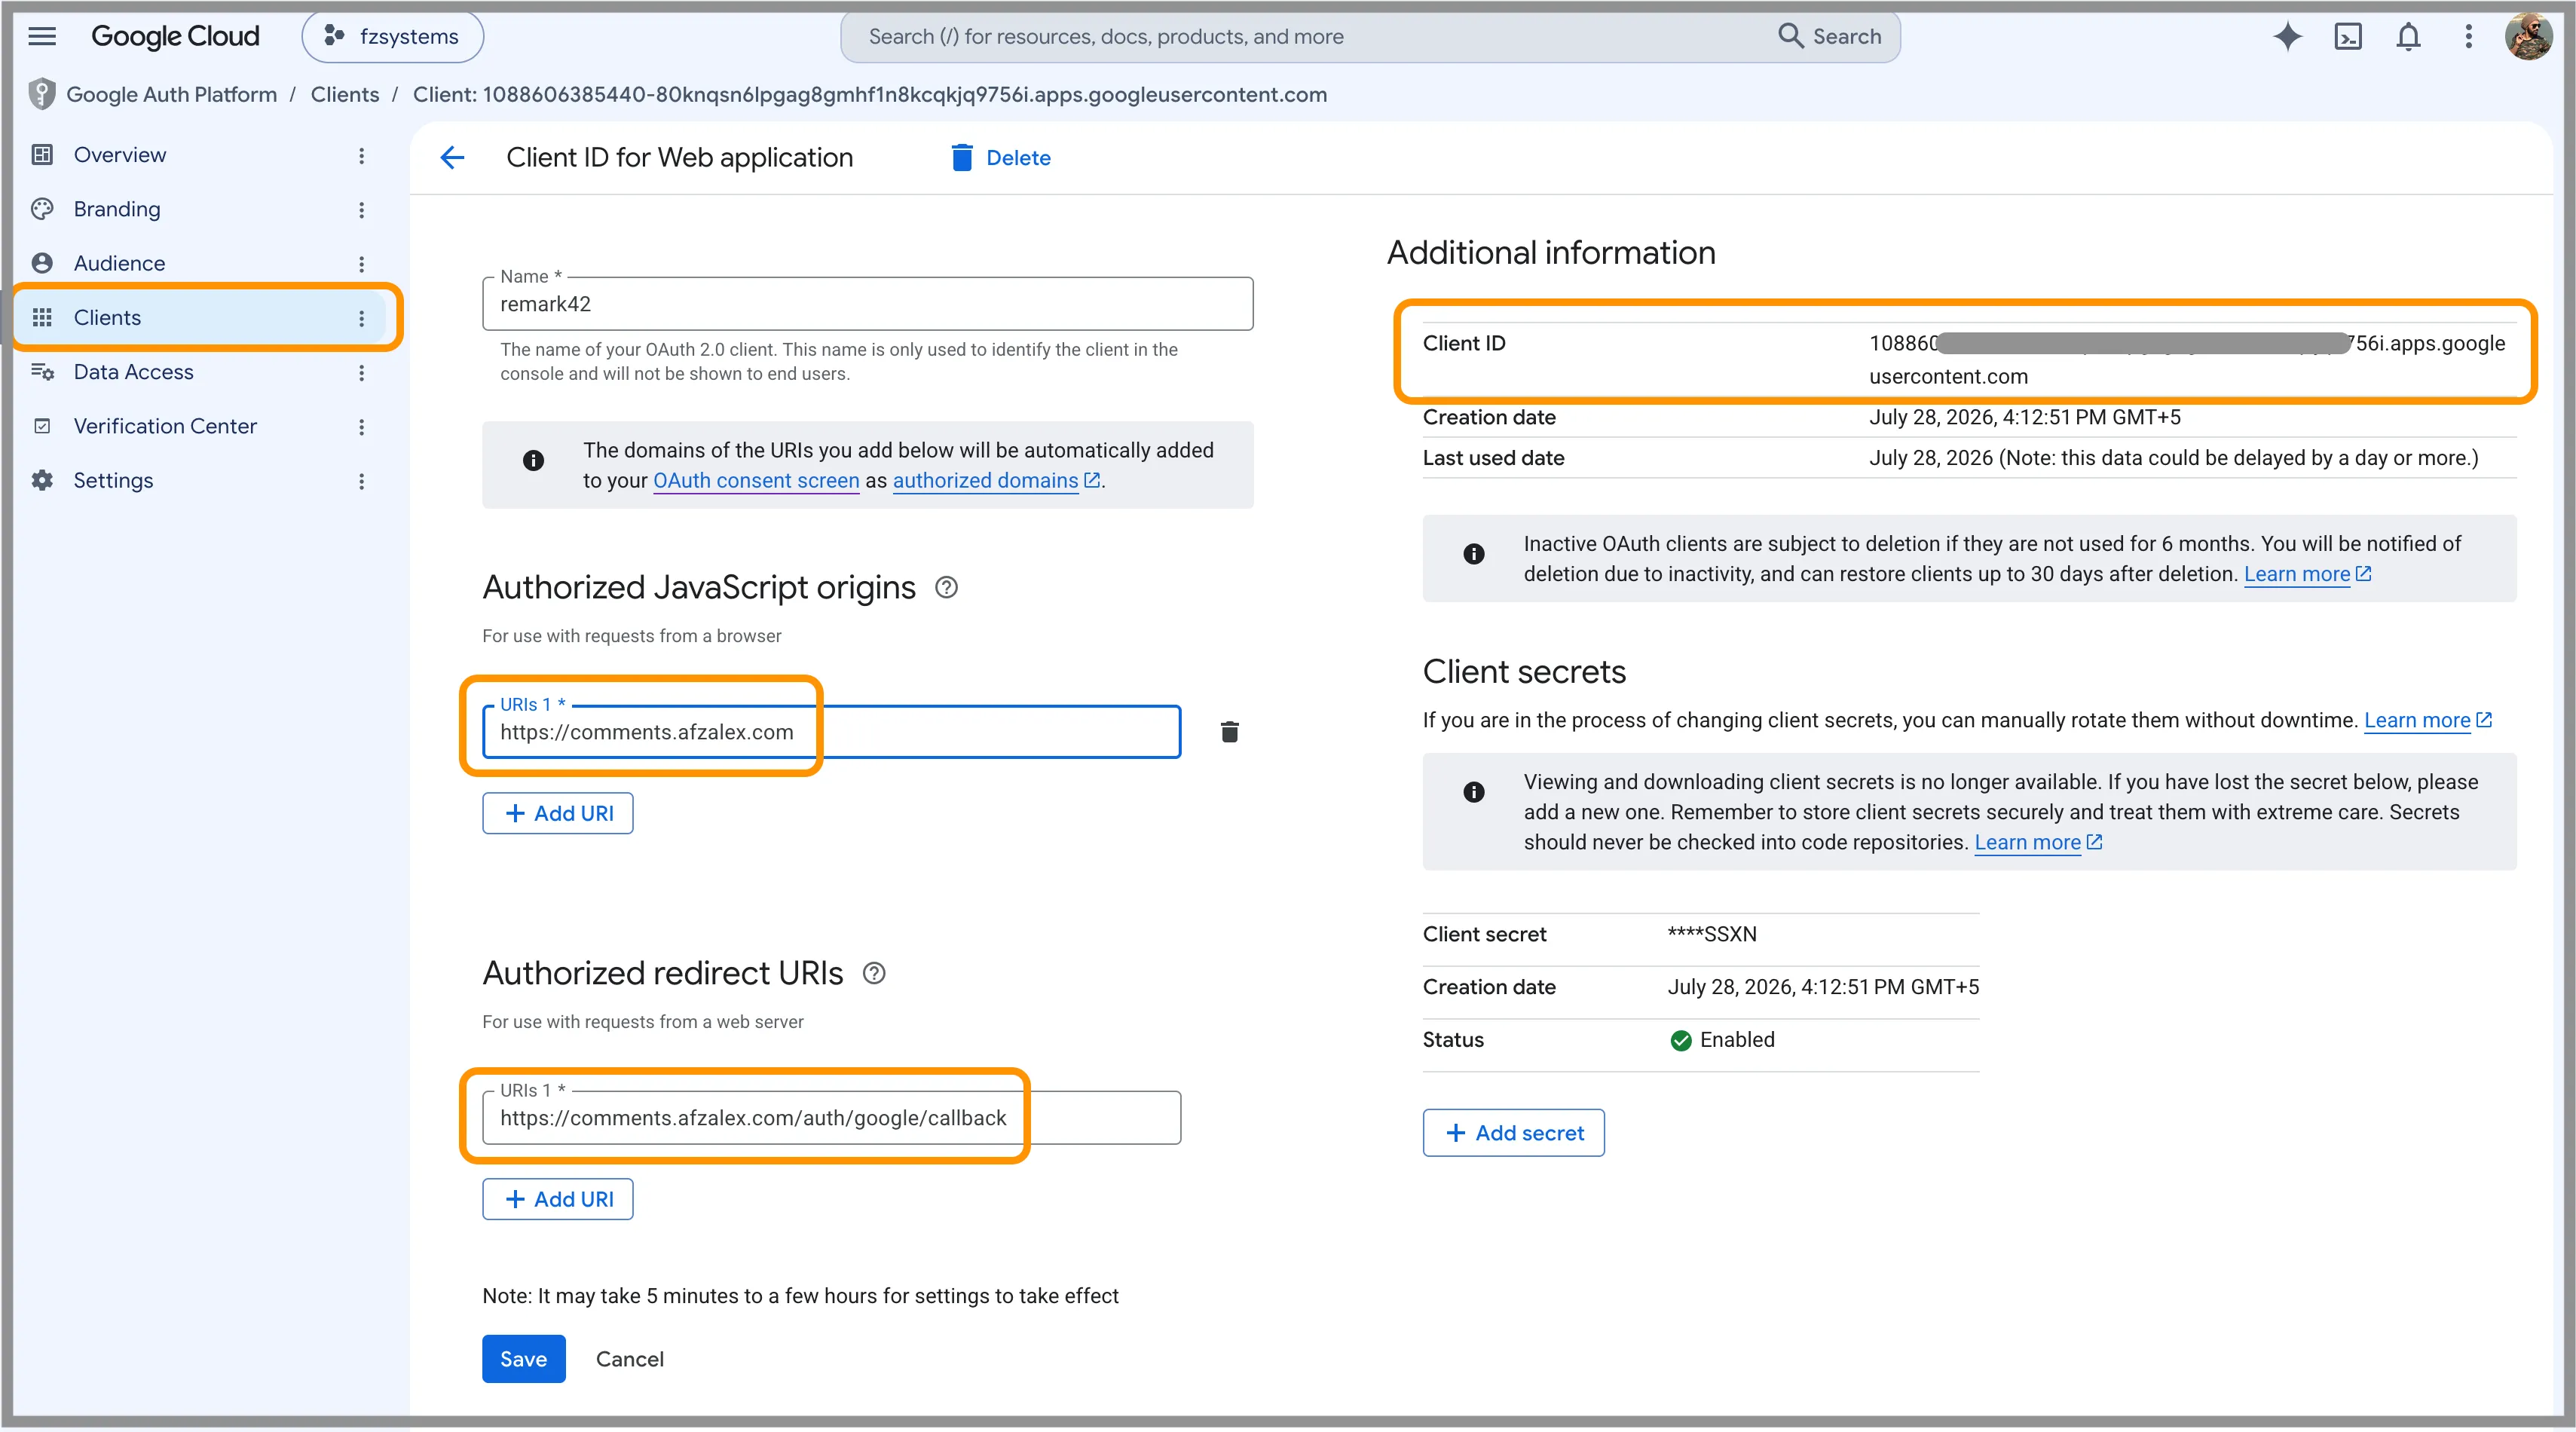
Task: Click the Google Auth Platform shield icon
Action: (x=41, y=94)
